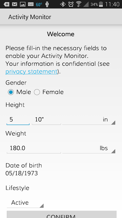This screenshot has height=218, width=122.
Task: Open the weight unit dropdown showing lbs
Action: [x=89, y=148]
